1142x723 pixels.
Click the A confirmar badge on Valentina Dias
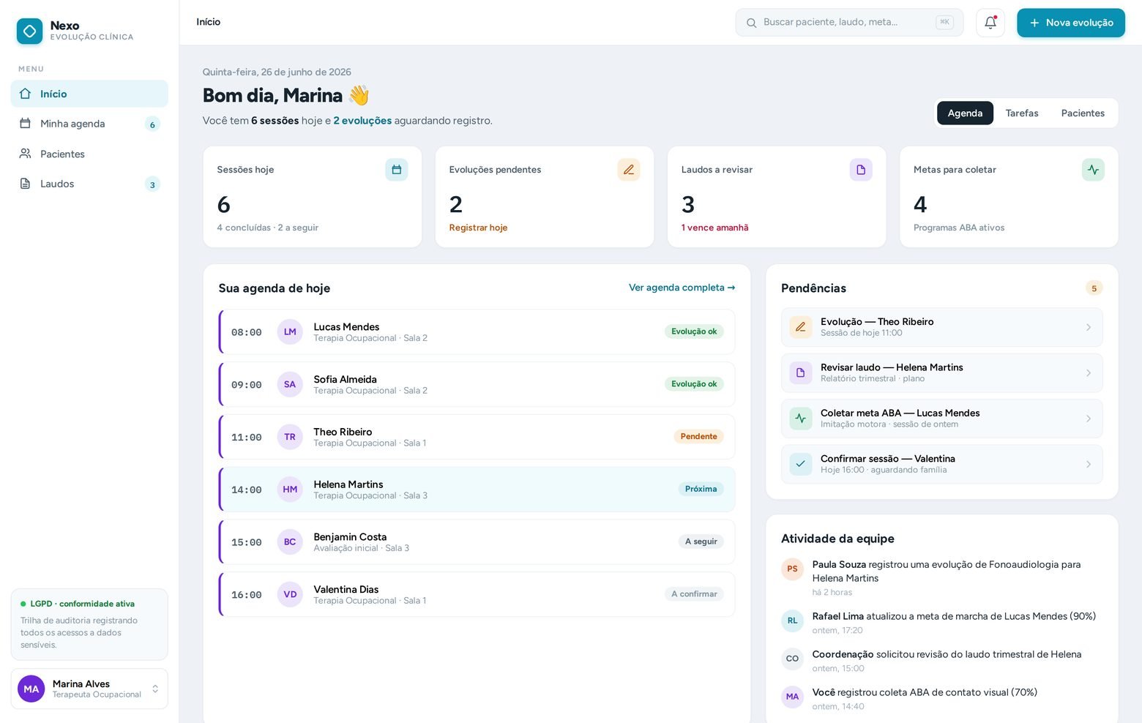point(694,594)
